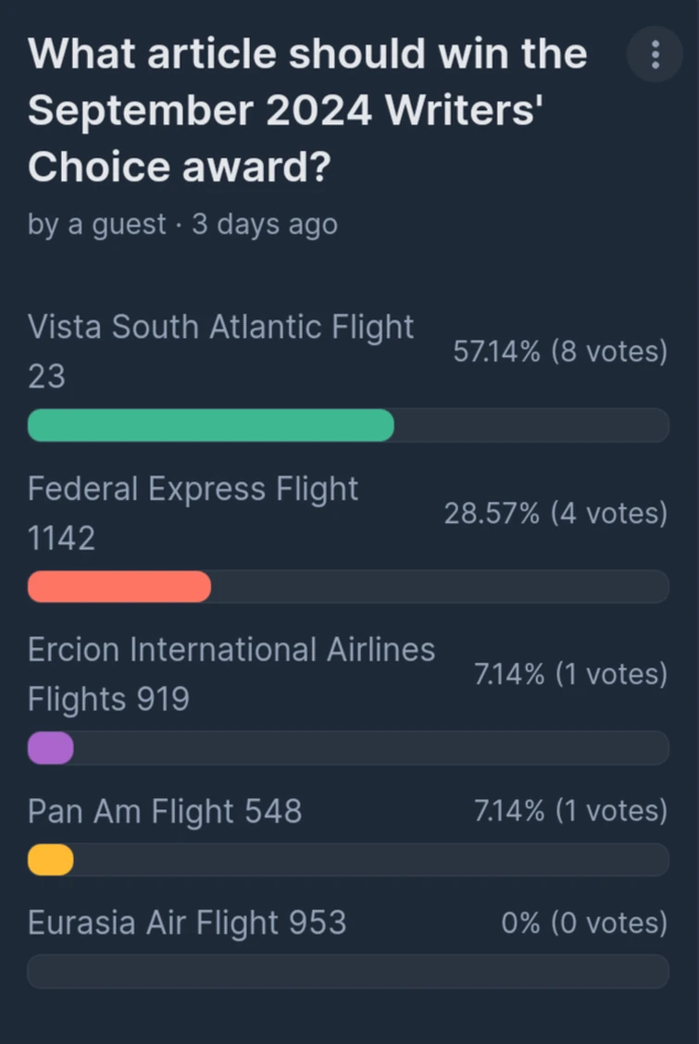
Task: Click the poll question title text
Action: (306, 109)
